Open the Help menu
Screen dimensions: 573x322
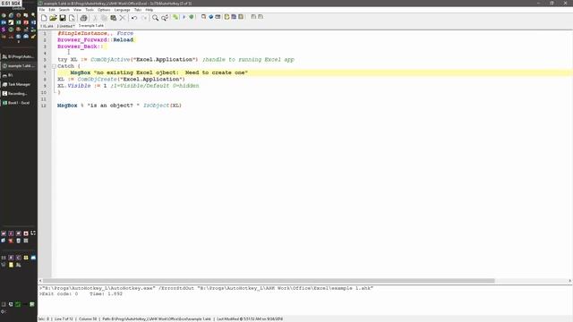click(x=150, y=10)
